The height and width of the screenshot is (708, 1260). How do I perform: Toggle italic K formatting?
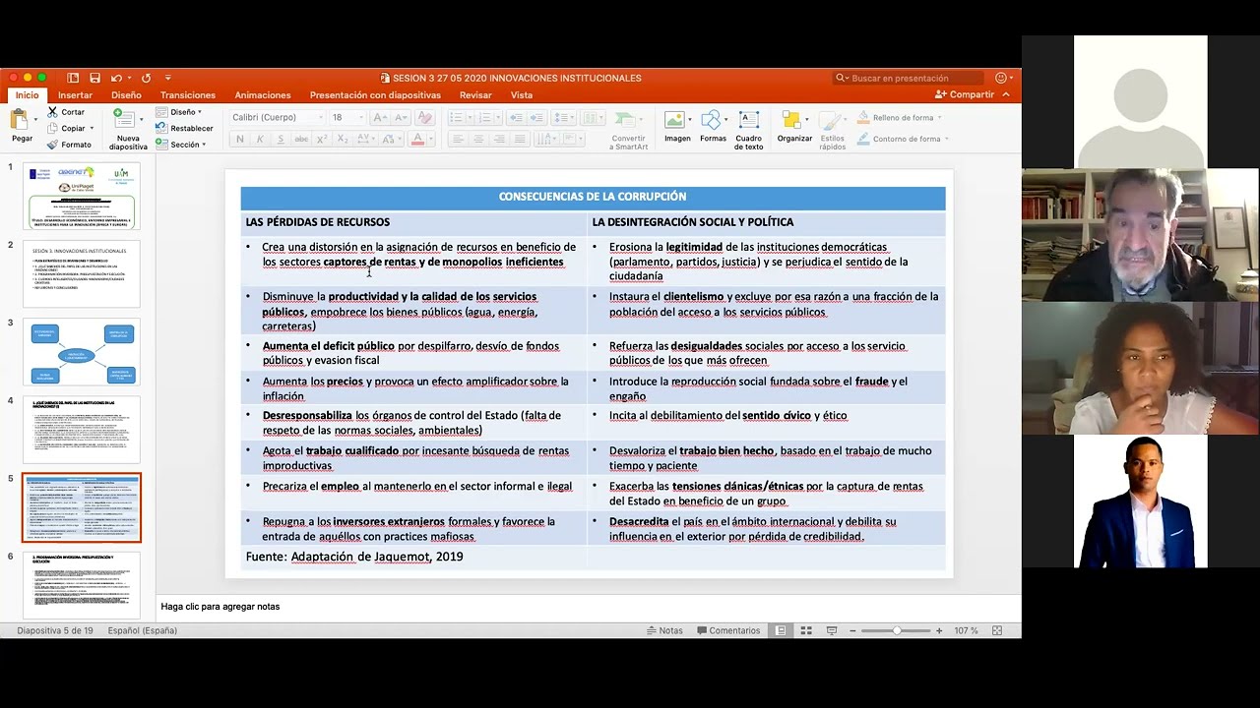(x=260, y=140)
